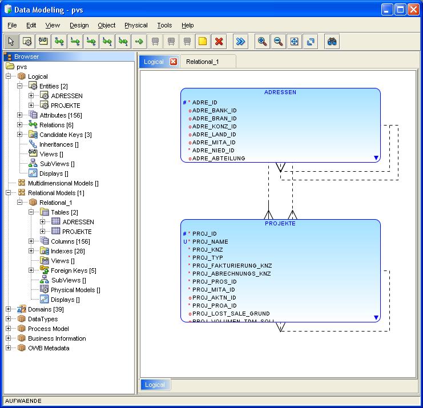423x408 pixels.
Task: Click the fit screen tool
Action: 295,42
